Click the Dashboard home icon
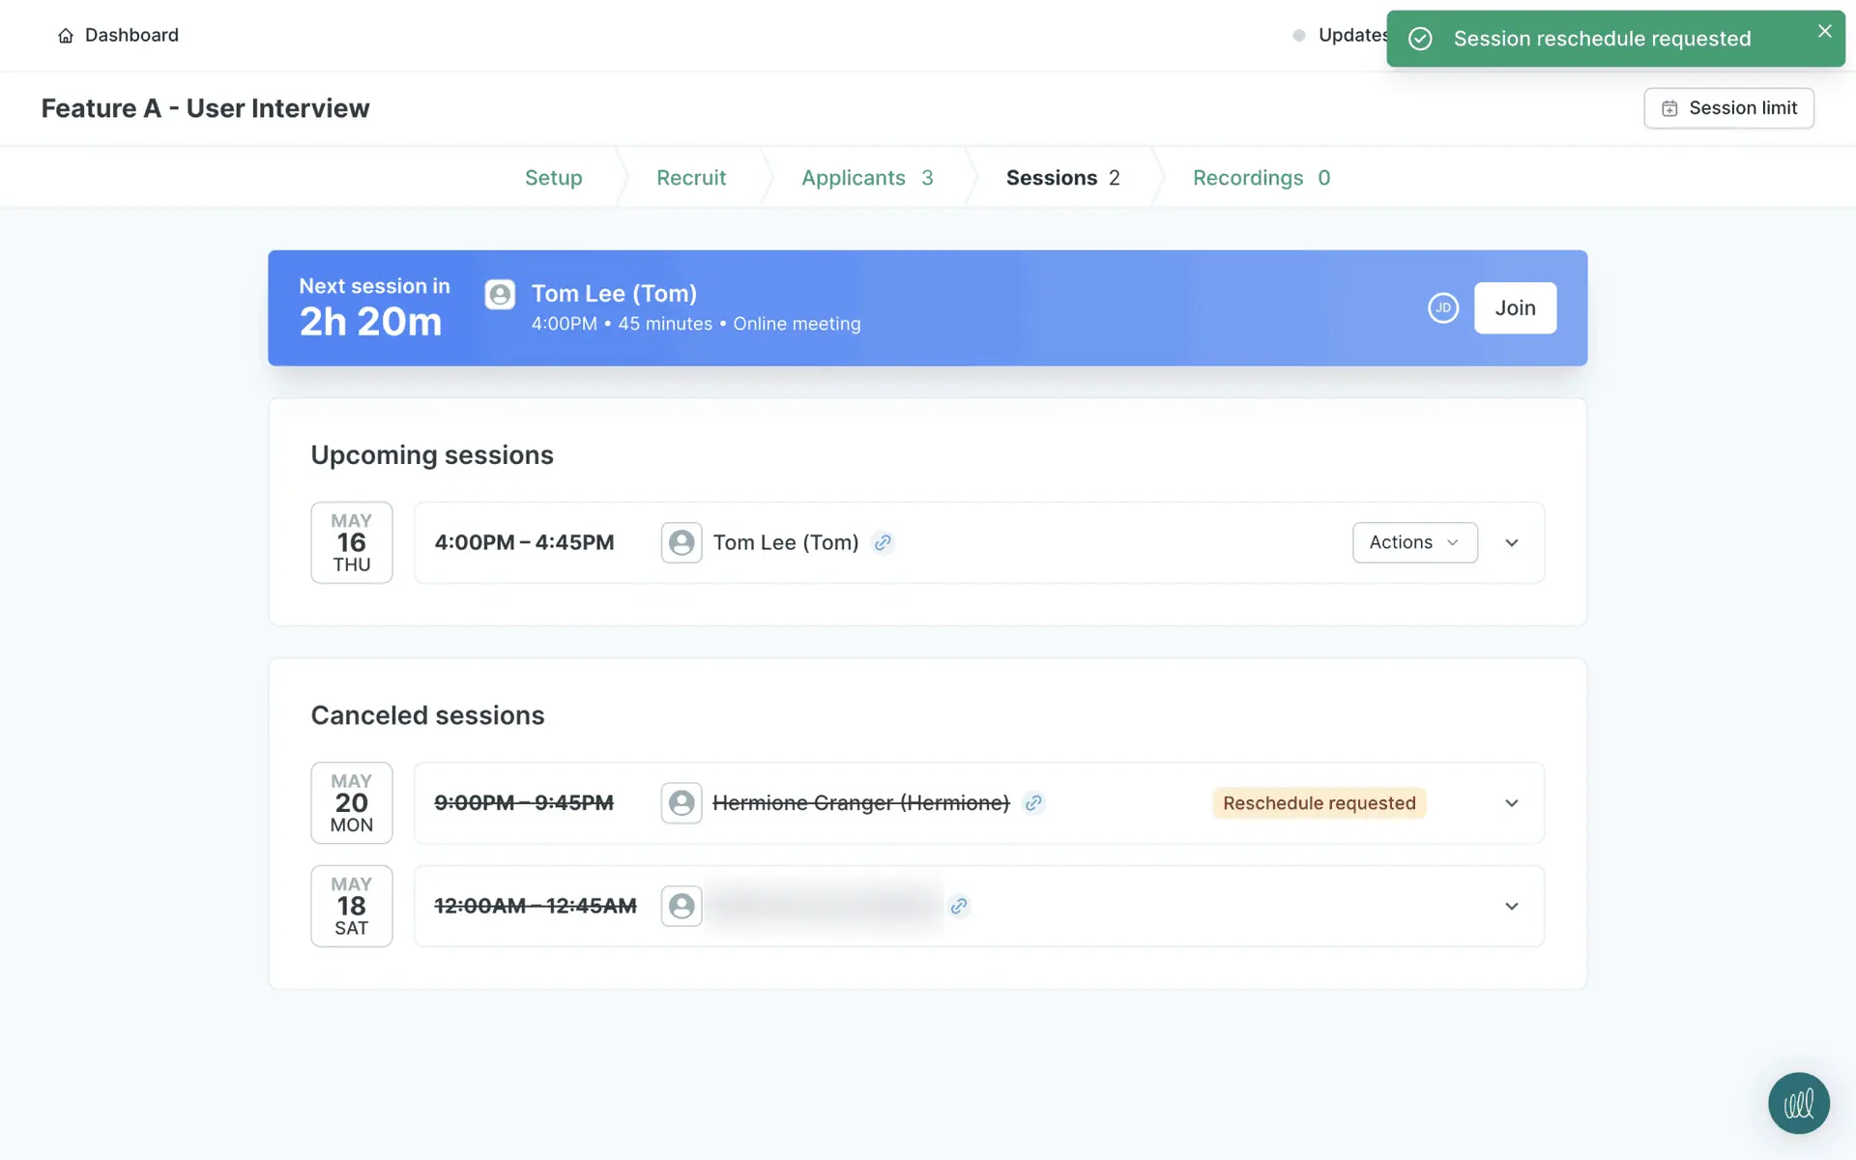1856x1160 pixels. coord(66,36)
